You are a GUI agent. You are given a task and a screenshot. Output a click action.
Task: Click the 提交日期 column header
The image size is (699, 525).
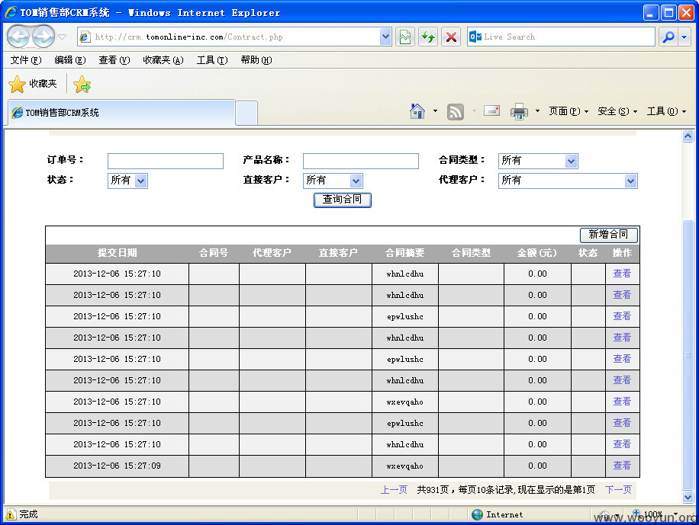point(118,253)
